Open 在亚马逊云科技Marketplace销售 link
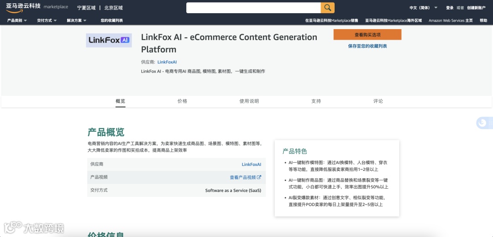 pyautogui.click(x=331, y=21)
